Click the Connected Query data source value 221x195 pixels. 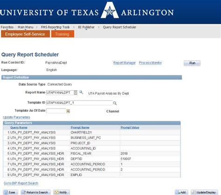[60, 84]
